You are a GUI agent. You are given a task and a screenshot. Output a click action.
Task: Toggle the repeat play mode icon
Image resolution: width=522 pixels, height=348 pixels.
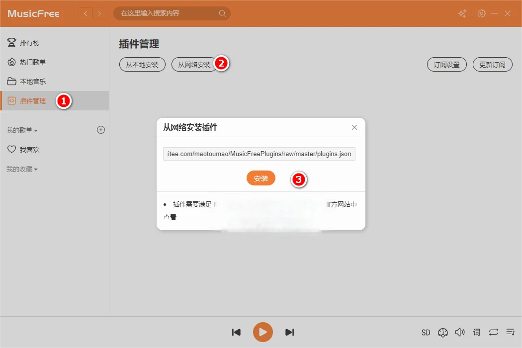click(x=493, y=332)
